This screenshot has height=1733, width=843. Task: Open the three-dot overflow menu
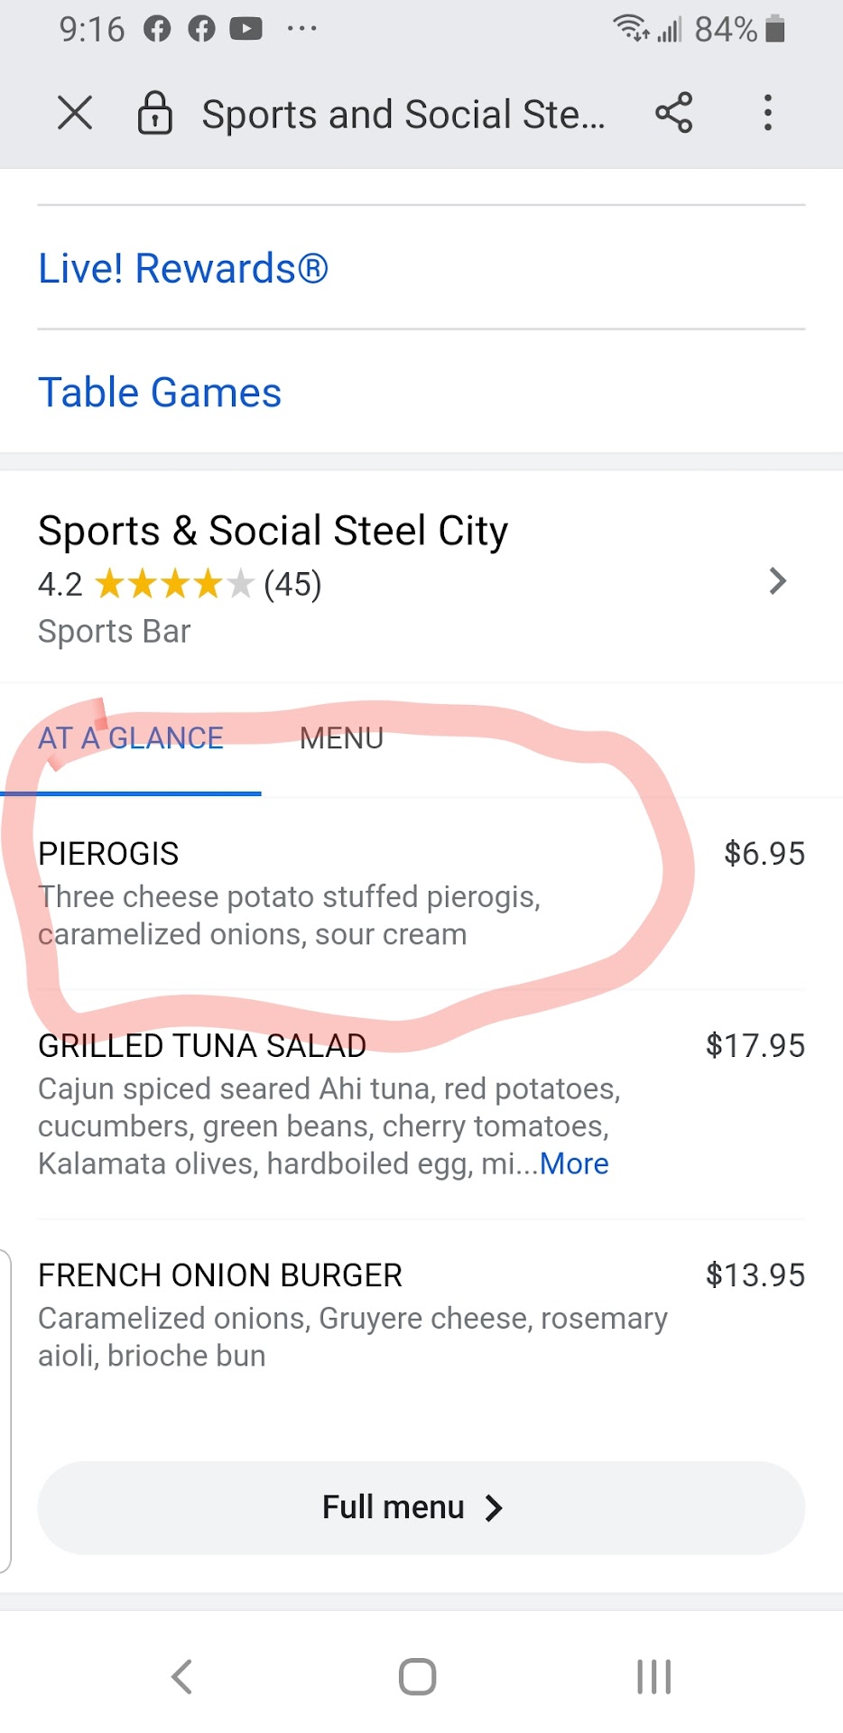coord(767,114)
